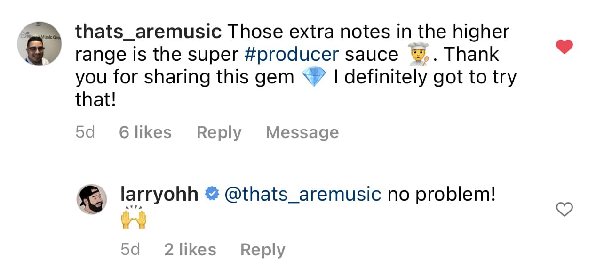
Task: Click the thats_aremusic username at comment start
Action: (148, 32)
